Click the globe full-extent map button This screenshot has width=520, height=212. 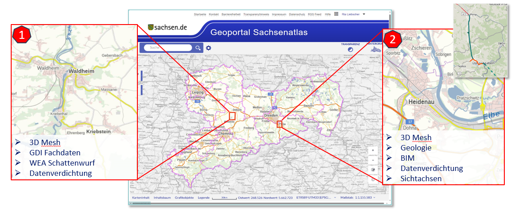click(x=373, y=170)
